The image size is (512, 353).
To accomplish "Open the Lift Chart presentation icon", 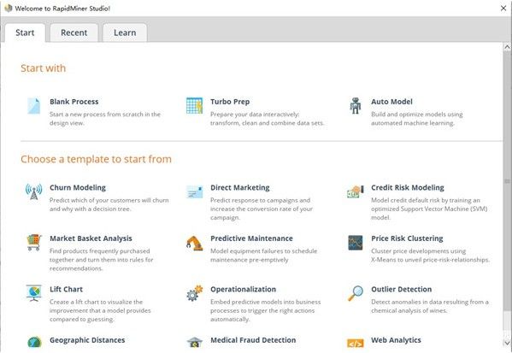I will 33,293.
